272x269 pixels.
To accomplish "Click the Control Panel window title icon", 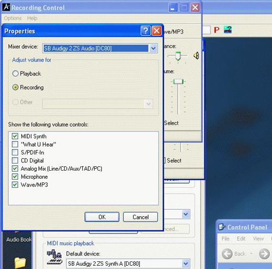I will pyautogui.click(x=222, y=227).
